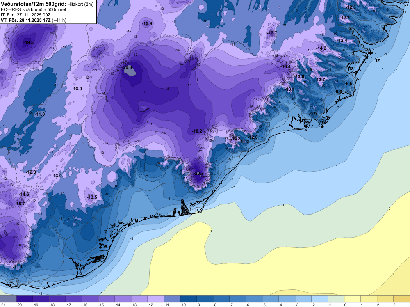Select the bold -14.8 temperature label
The image size is (410, 307).
click(235, 139)
